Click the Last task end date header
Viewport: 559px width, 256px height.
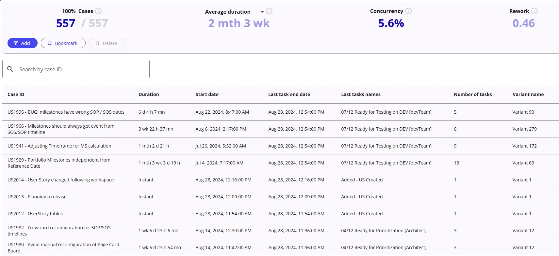point(289,94)
